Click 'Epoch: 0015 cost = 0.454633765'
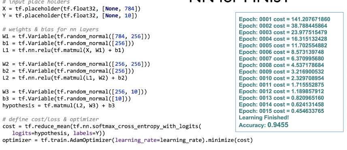The width and height of the screenshot is (347, 150). [x=281, y=111]
